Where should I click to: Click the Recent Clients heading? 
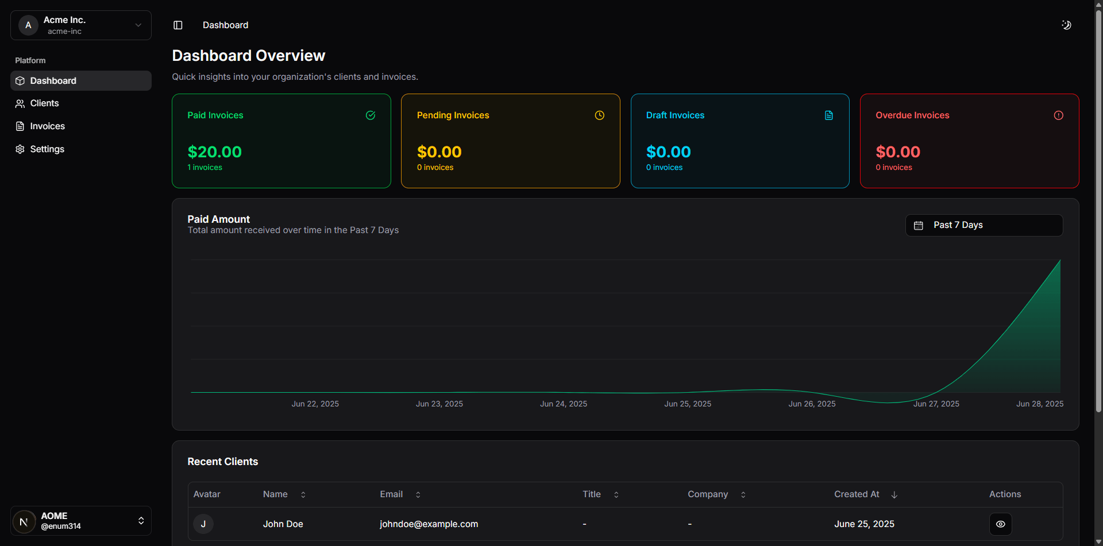click(x=223, y=462)
